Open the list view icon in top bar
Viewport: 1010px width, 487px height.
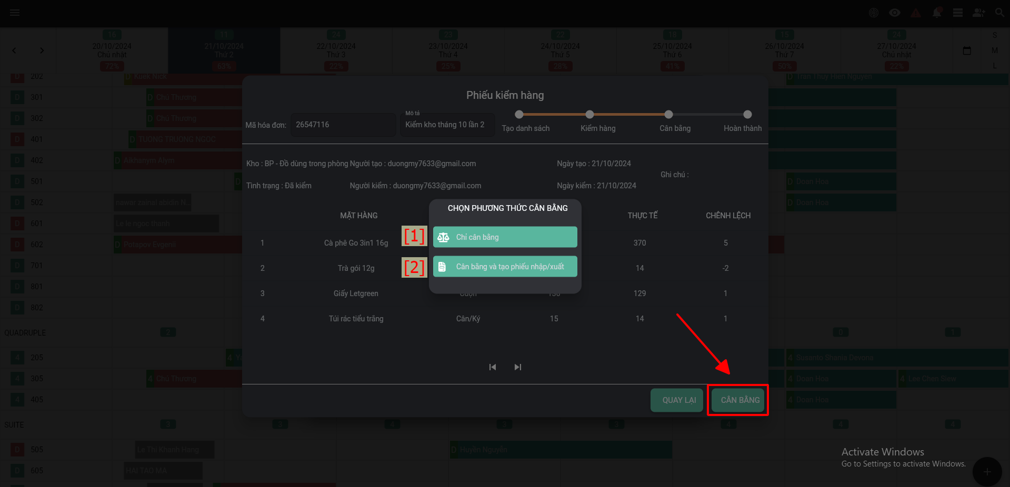[958, 13]
